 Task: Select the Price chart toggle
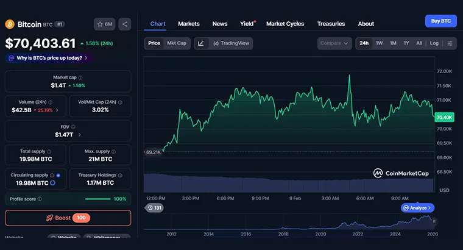click(x=154, y=43)
